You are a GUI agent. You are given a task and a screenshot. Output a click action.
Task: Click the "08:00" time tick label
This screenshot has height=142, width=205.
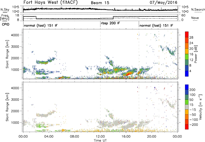[75, 137]
